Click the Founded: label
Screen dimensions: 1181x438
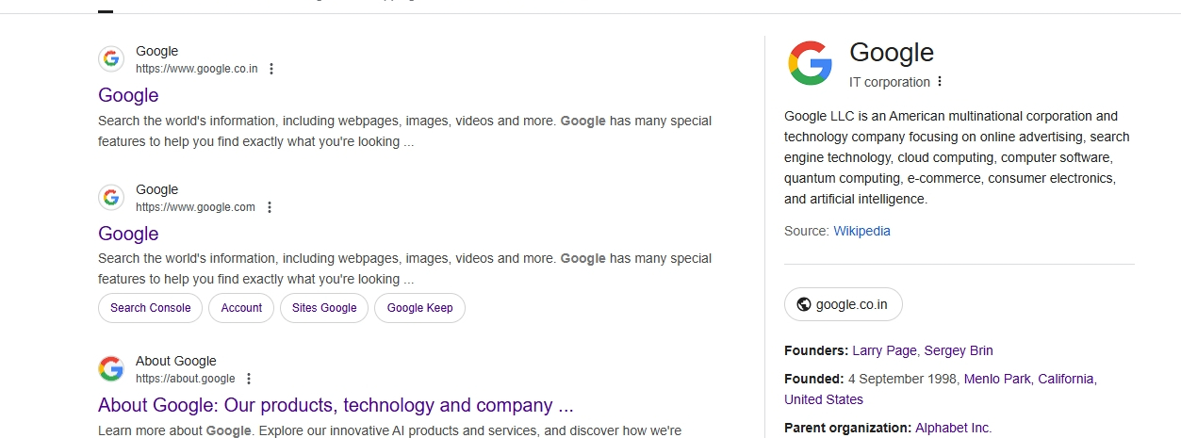pos(813,379)
